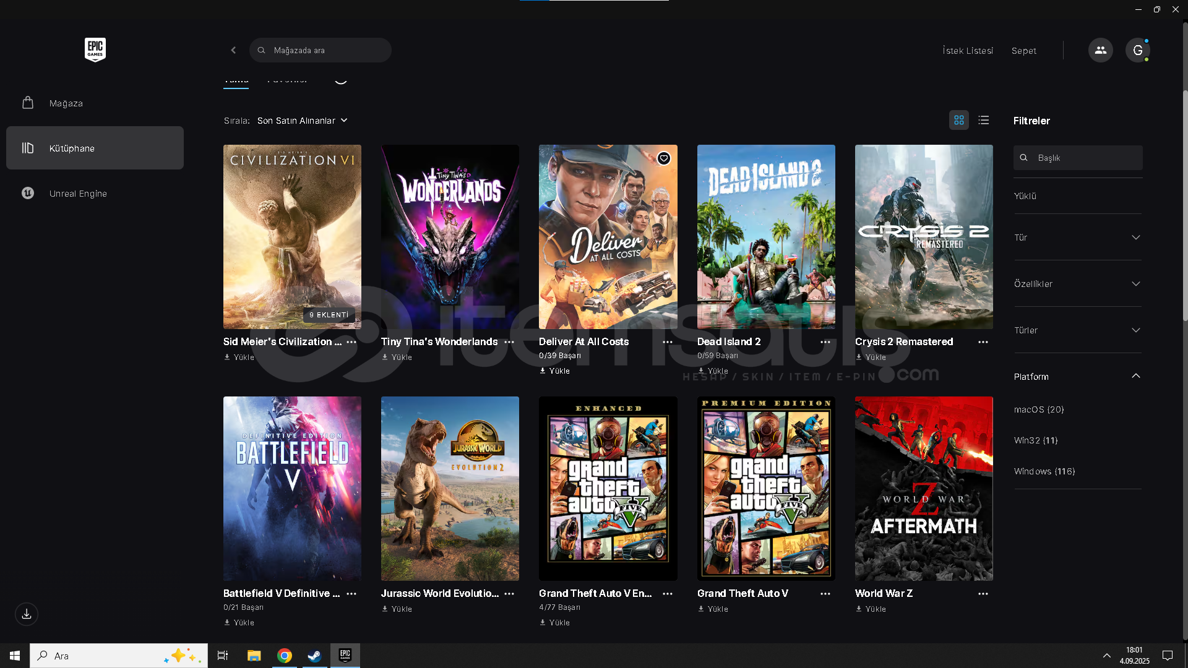This screenshot has height=668, width=1188.
Task: Open the friends list icon
Action: point(1100,50)
